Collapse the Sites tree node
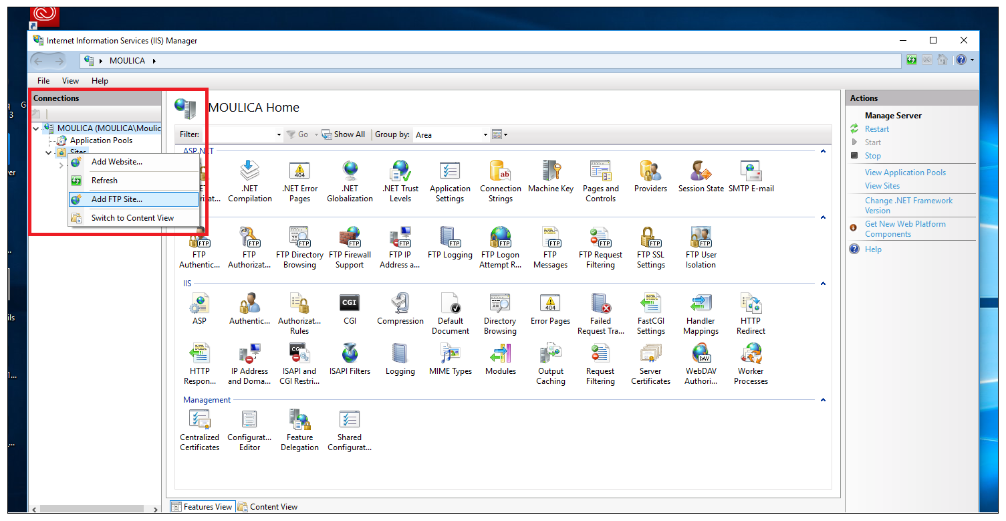The width and height of the screenshot is (1006, 521). click(48, 153)
